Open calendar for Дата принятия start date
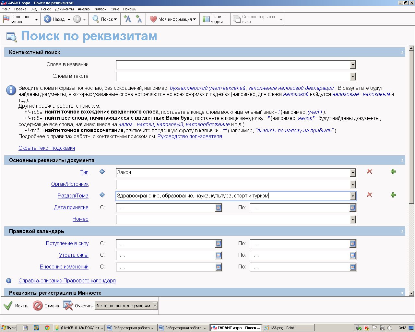Screen dimensions: 415x332 tap(219, 208)
